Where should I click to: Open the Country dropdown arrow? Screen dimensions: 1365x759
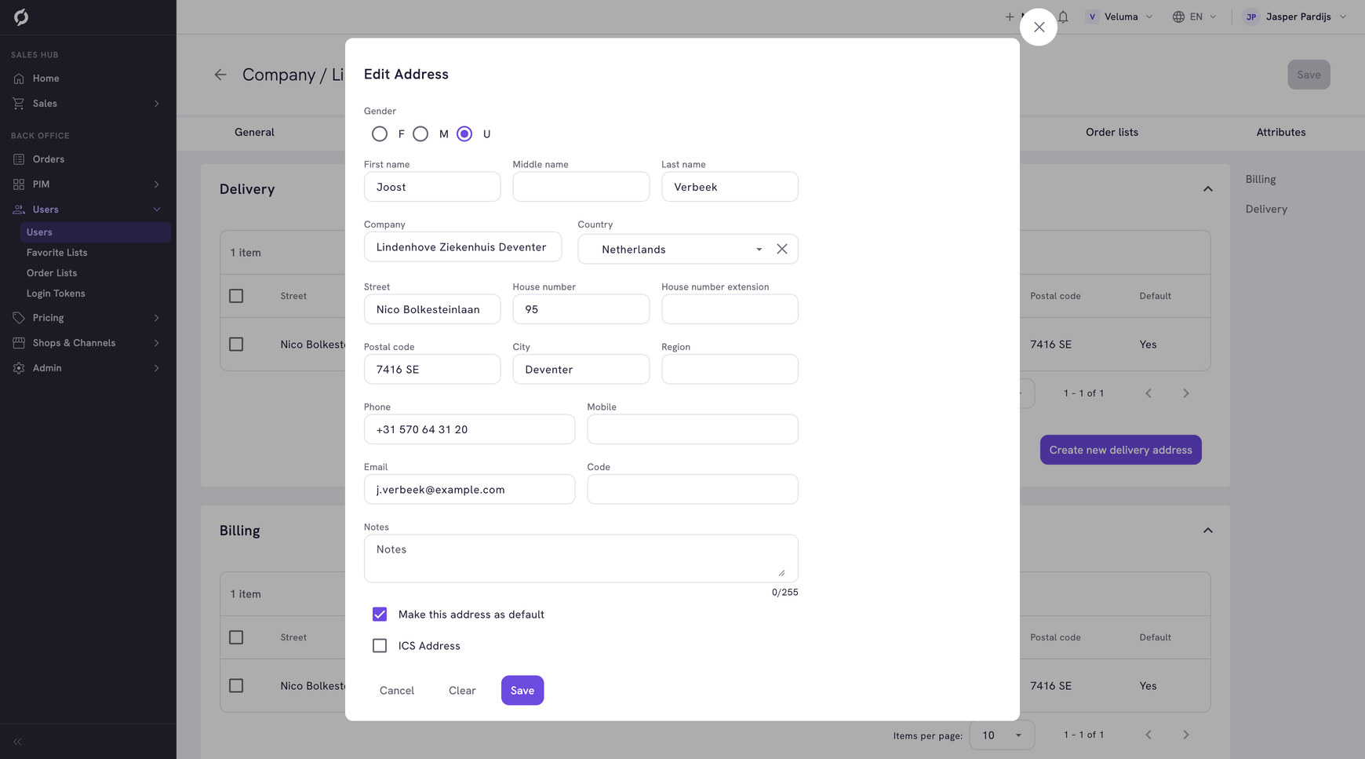pyautogui.click(x=759, y=250)
